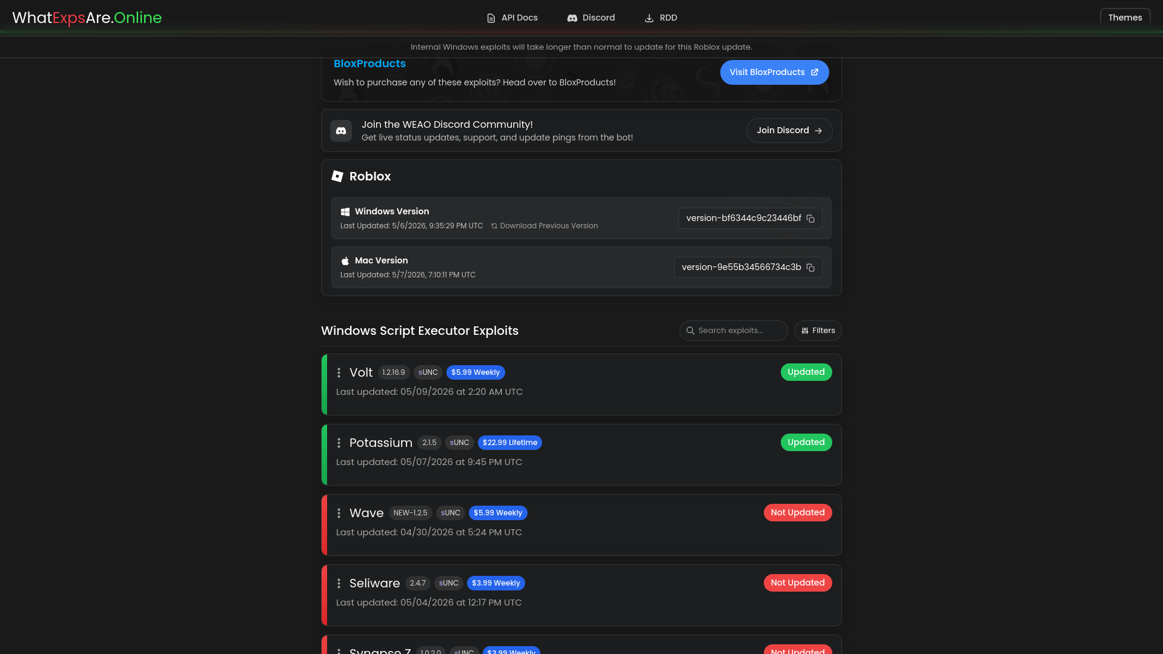This screenshot has width=1163, height=654.
Task: Copy the Windows version hash
Action: pos(810,219)
